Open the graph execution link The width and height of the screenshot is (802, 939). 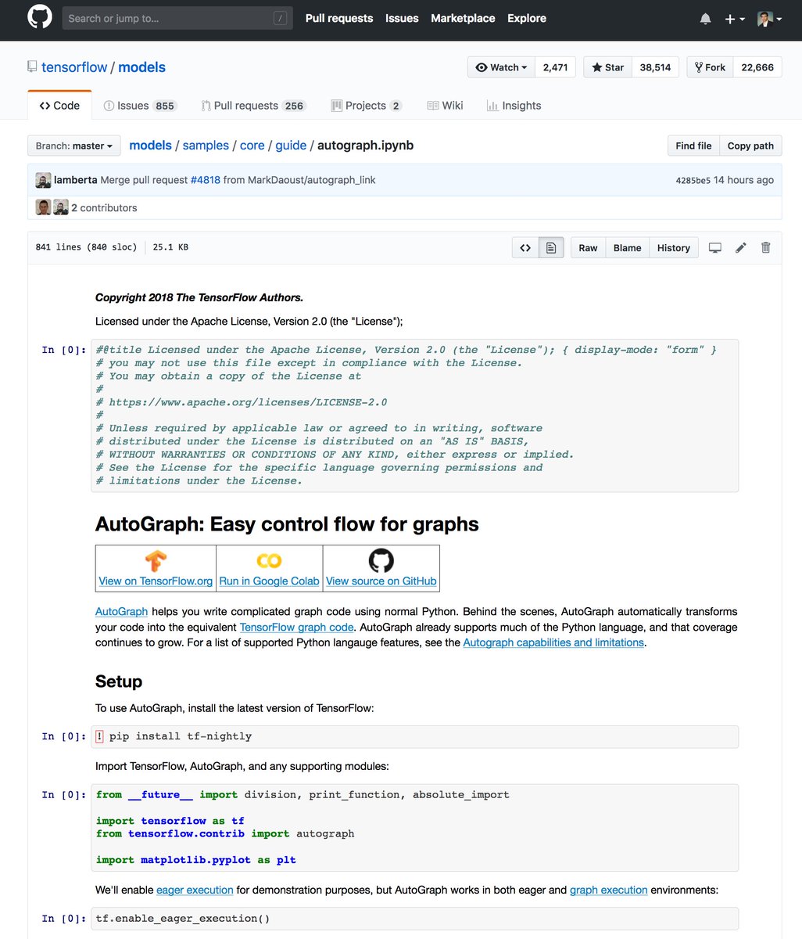[x=608, y=890]
